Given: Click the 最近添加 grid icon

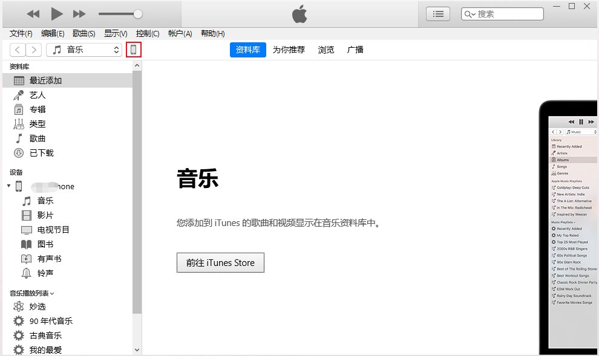Looking at the screenshot, I should (x=19, y=80).
